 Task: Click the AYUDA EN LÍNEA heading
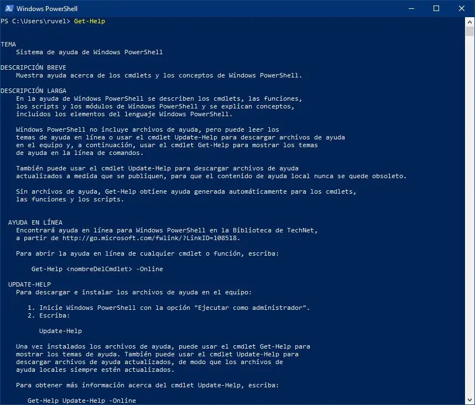point(35,222)
